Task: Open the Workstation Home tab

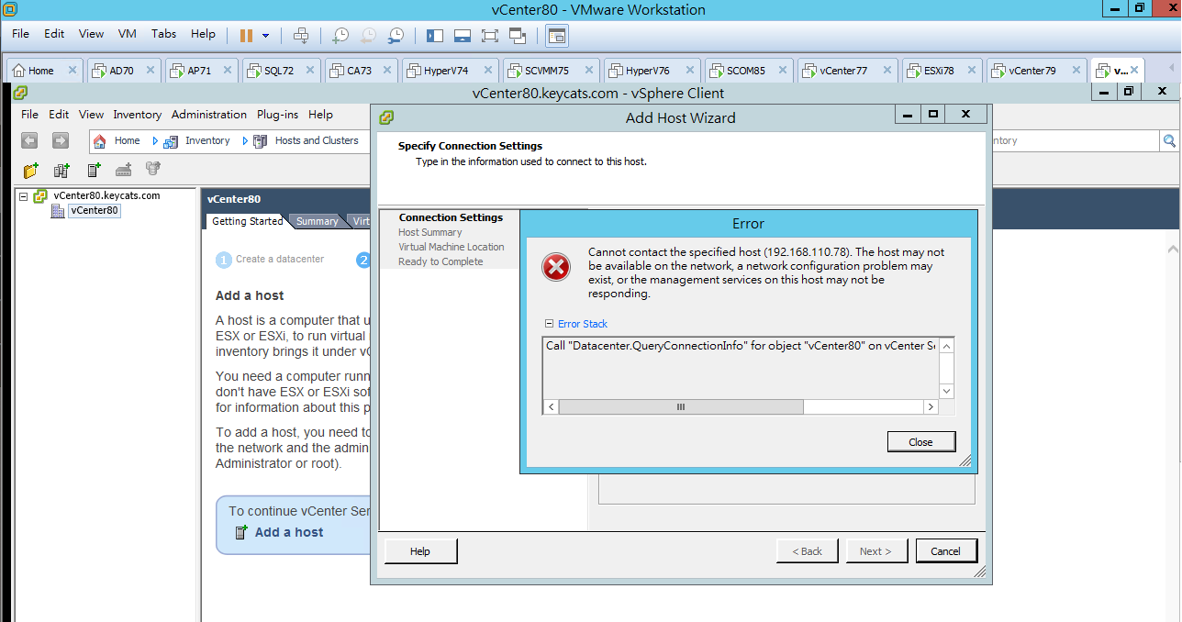Action: 40,71
